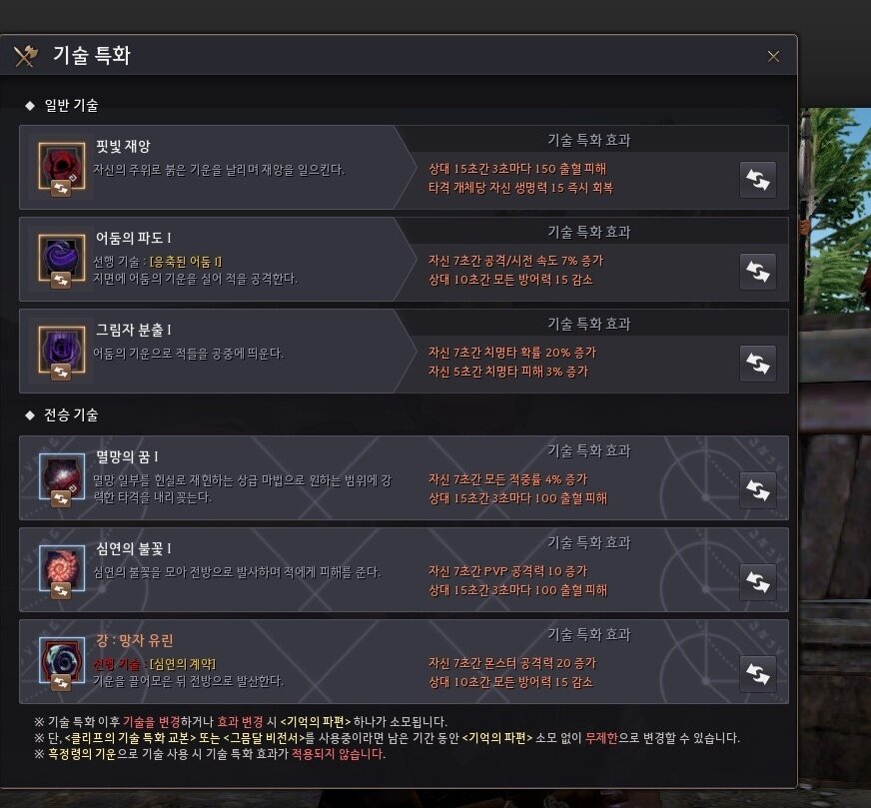
Task: Select the 강 : 망자 유린 skill icon
Action: click(x=62, y=660)
